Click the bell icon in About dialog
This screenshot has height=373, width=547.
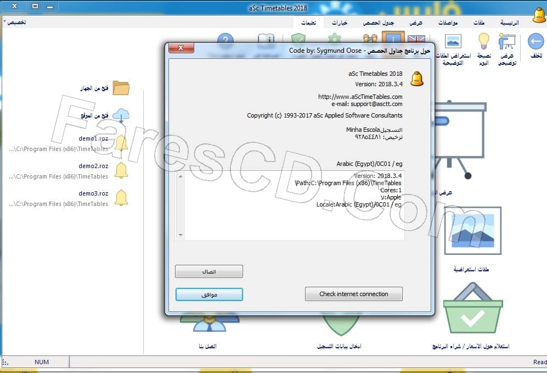(417, 79)
